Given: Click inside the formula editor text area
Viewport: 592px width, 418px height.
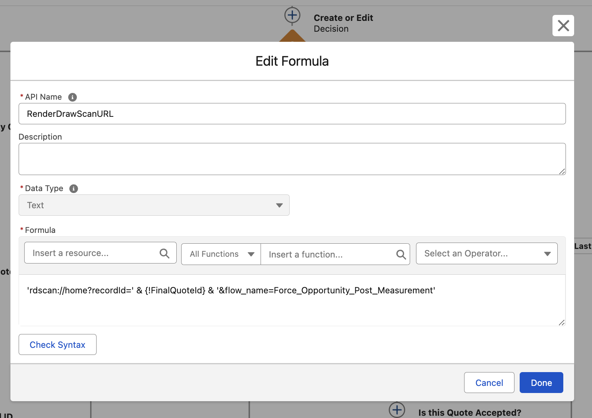Looking at the screenshot, I should point(292,306).
